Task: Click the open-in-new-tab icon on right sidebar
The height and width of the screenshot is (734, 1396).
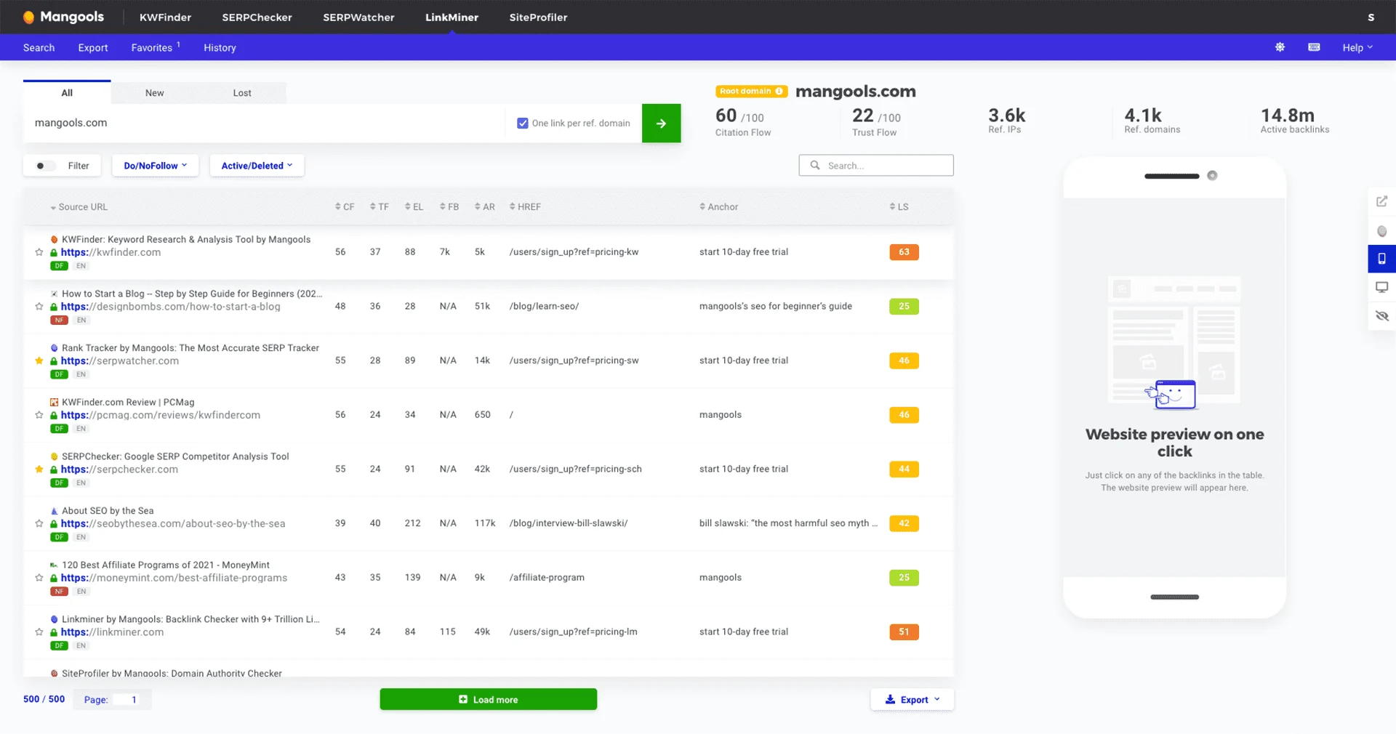Action: [1382, 201]
